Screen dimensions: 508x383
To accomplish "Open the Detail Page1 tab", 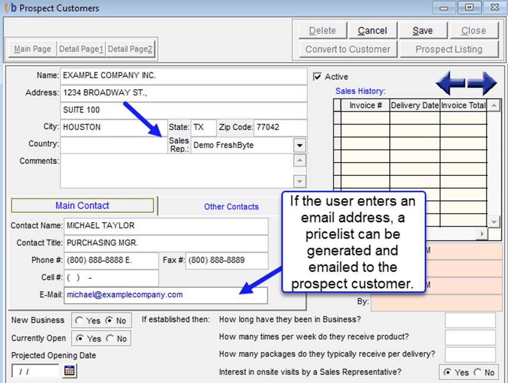I will click(81, 49).
